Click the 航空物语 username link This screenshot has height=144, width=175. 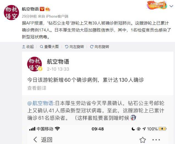[30, 9]
